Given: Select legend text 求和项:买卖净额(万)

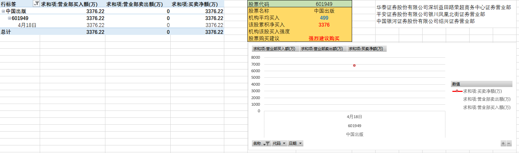Looking at the screenshot, I should tap(482, 91).
